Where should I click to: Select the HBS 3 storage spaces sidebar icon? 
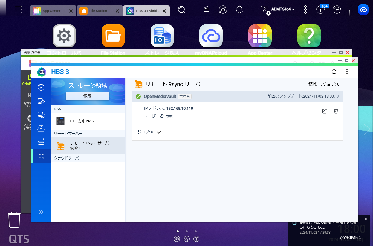(41, 156)
